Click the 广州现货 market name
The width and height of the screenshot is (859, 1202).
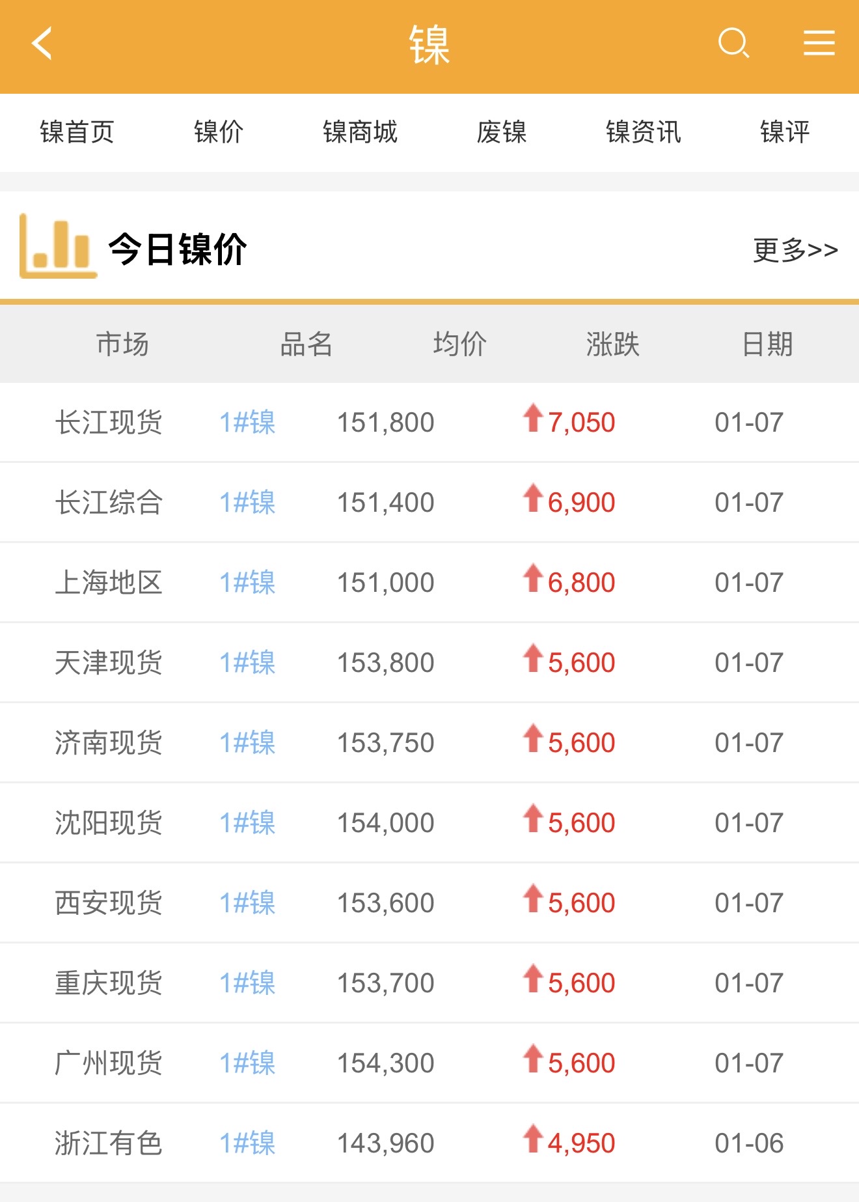(109, 1063)
